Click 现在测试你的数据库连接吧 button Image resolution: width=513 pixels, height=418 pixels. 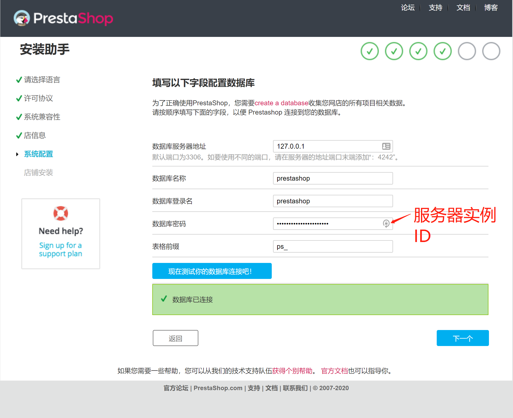[212, 271]
